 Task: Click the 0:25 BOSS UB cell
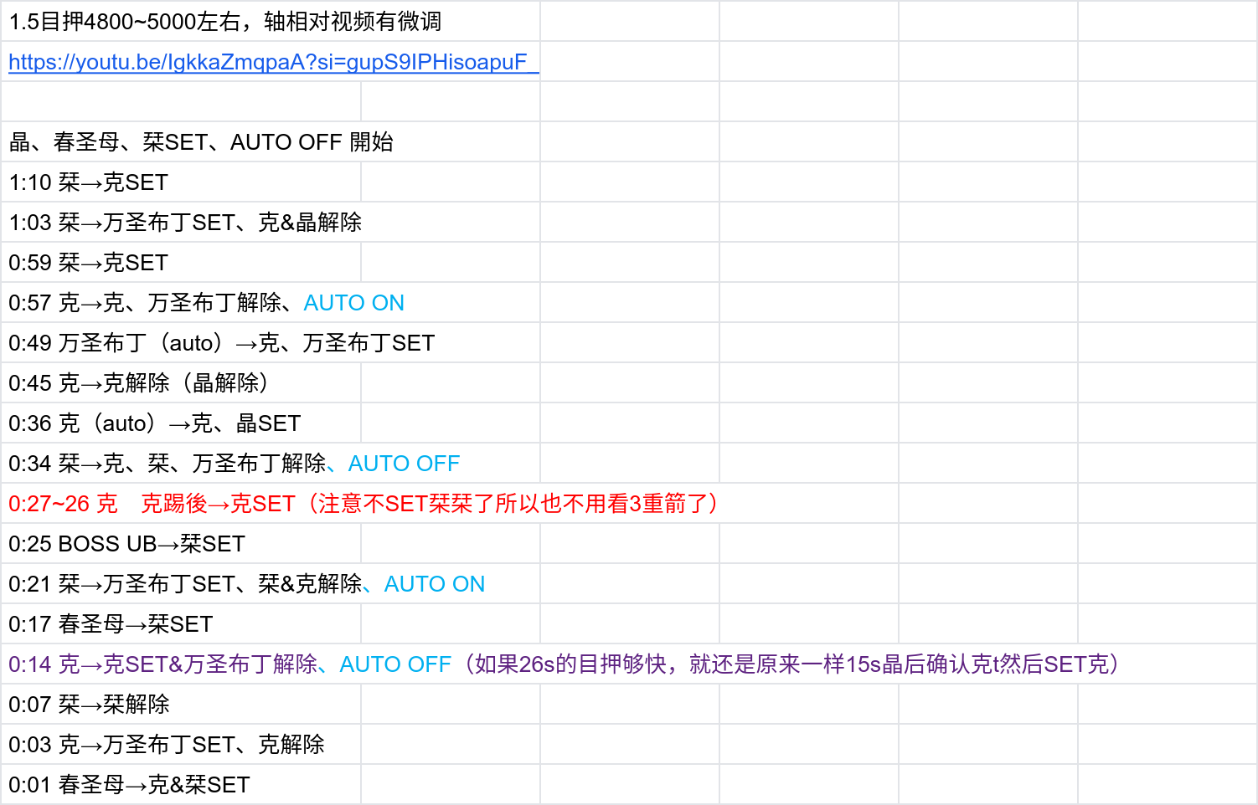(x=126, y=544)
